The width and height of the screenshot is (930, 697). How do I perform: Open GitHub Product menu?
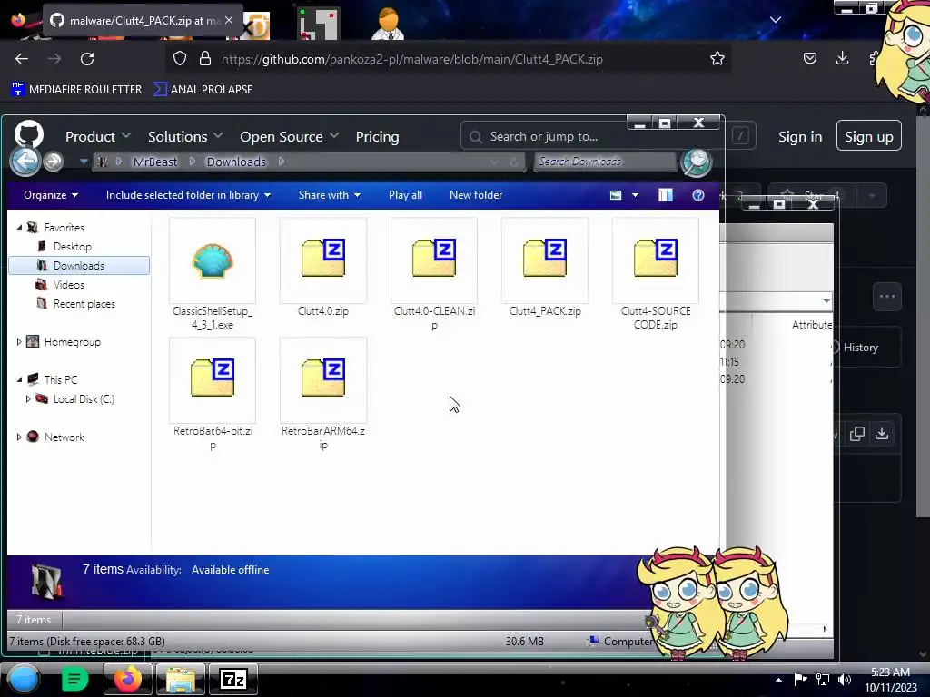98,136
